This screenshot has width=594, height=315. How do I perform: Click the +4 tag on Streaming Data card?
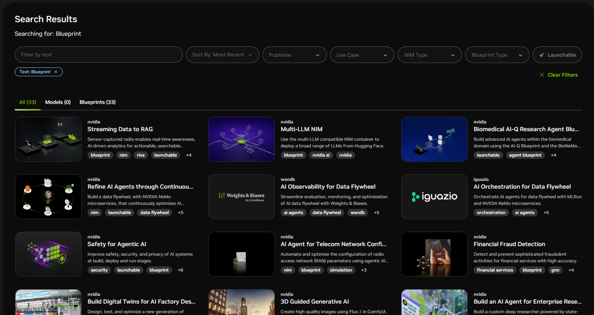tap(189, 155)
